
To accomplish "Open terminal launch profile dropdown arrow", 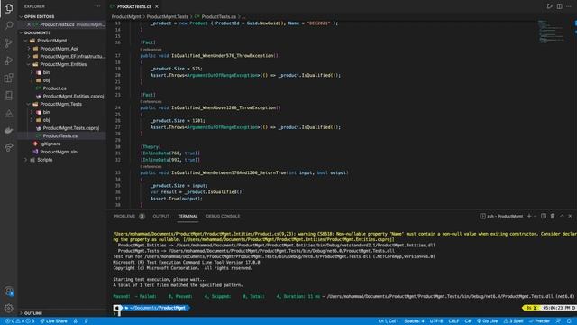I will (535, 217).
